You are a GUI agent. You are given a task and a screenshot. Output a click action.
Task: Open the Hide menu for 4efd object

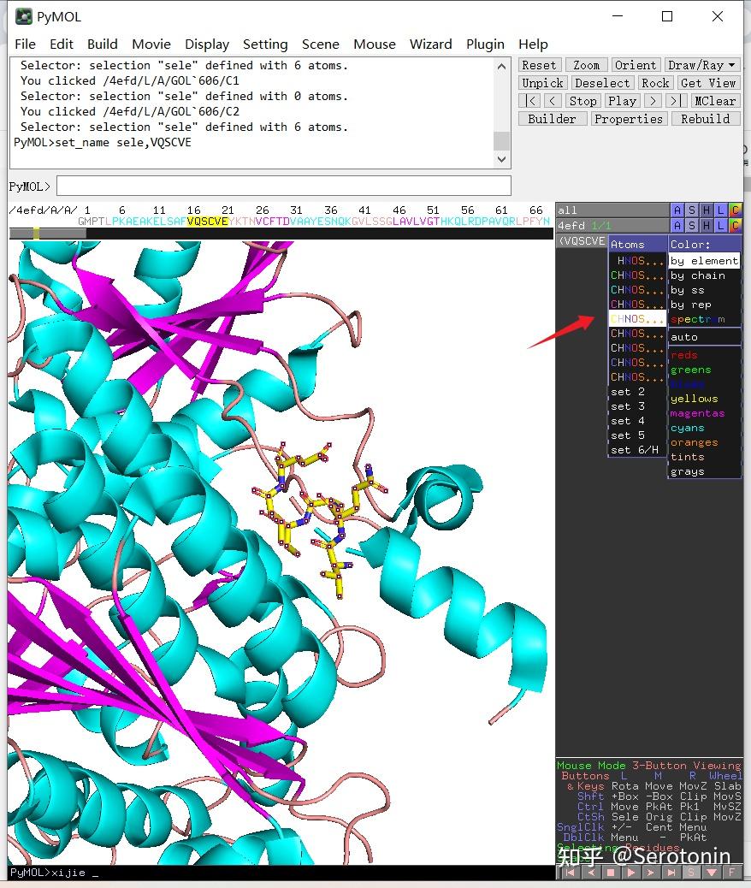[706, 225]
